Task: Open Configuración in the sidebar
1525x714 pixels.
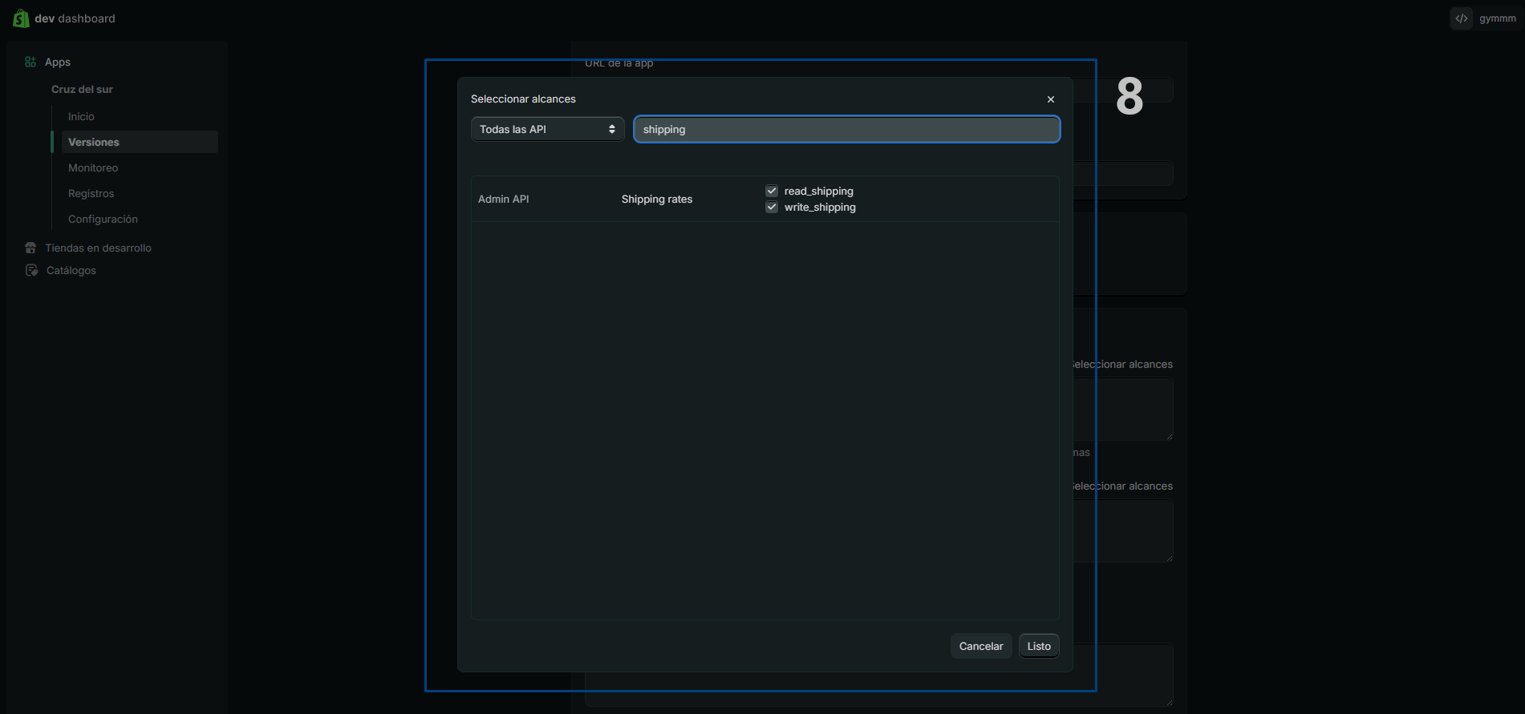Action: pyautogui.click(x=103, y=220)
